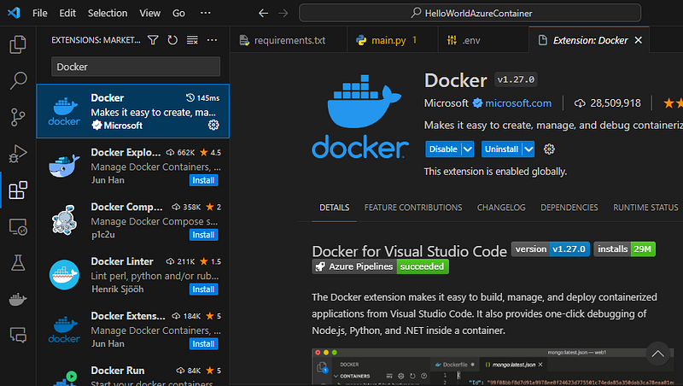Click the large Docker logo image
This screenshot has height=386, width=683.
(x=360, y=115)
